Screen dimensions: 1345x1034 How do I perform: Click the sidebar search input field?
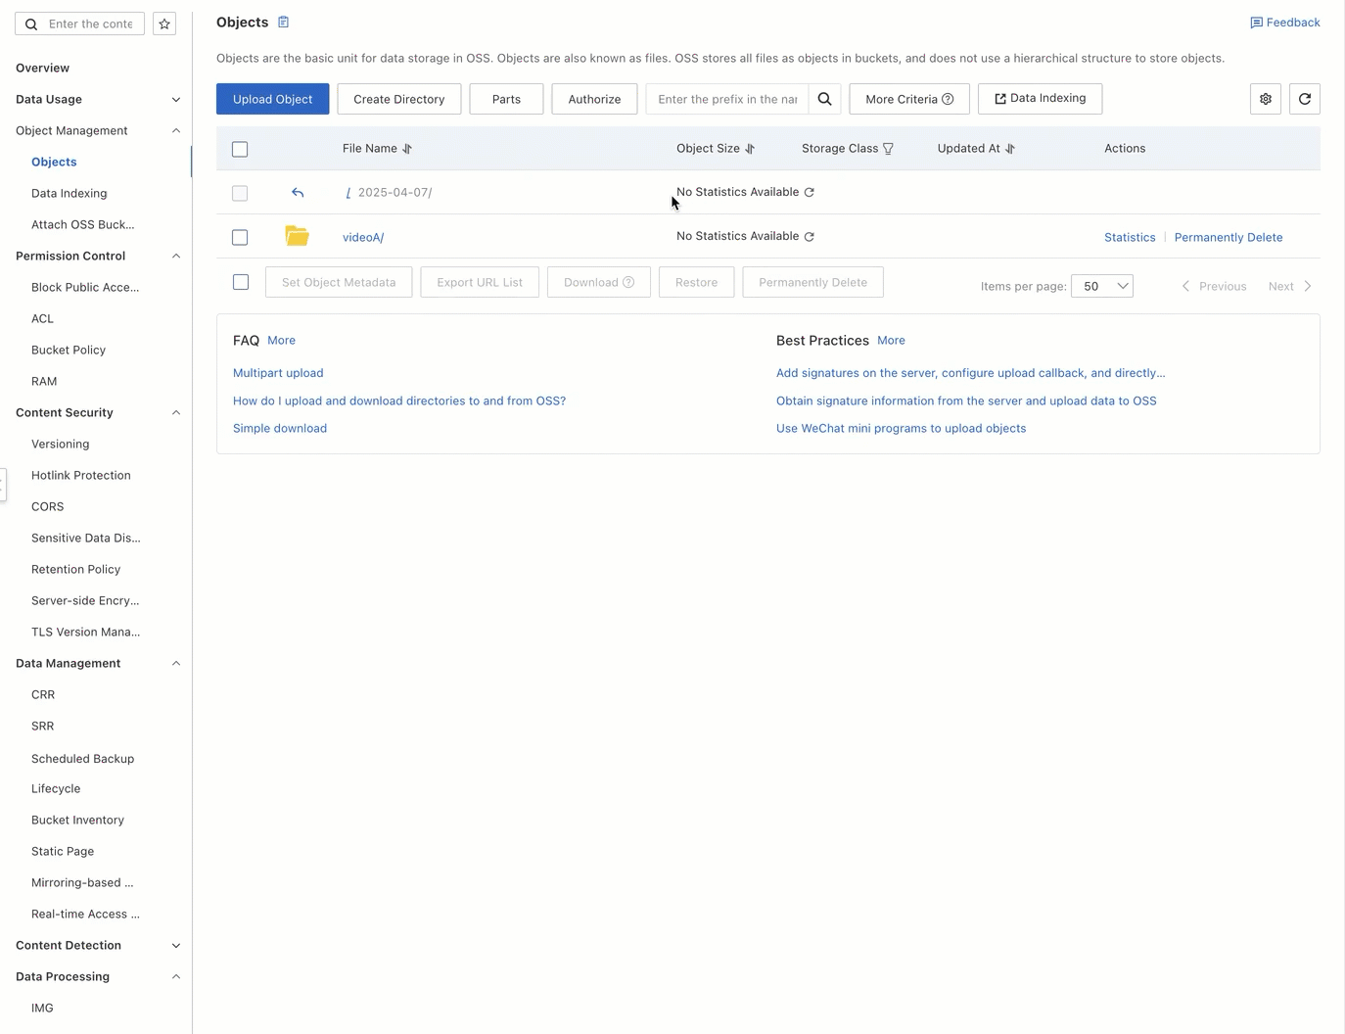(x=90, y=23)
